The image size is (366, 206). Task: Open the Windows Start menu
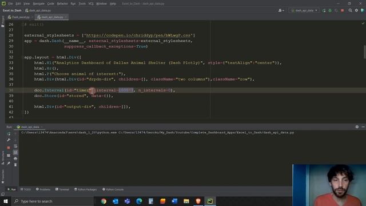point(6,201)
